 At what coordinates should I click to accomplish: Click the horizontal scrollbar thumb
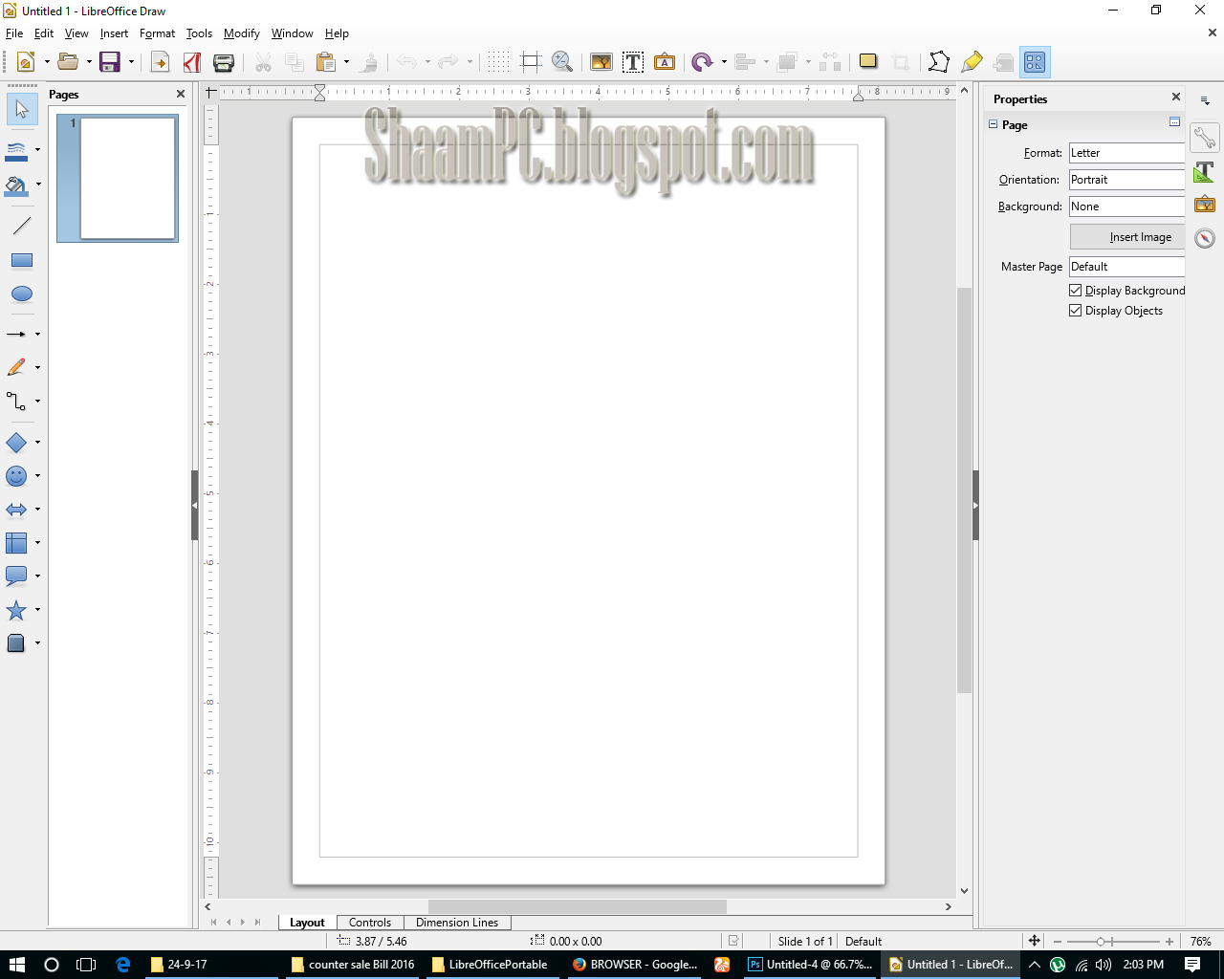[578, 906]
